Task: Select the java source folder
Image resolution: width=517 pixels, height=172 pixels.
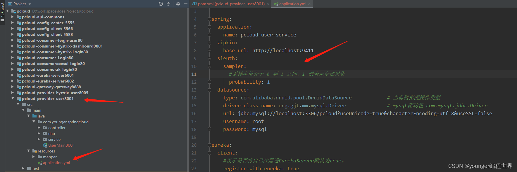Action: pyautogui.click(x=41, y=116)
